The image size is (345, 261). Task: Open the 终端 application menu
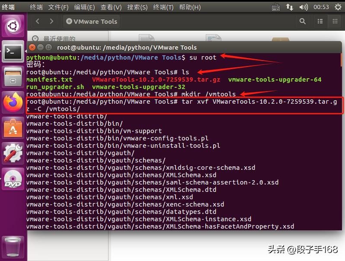pos(36,7)
